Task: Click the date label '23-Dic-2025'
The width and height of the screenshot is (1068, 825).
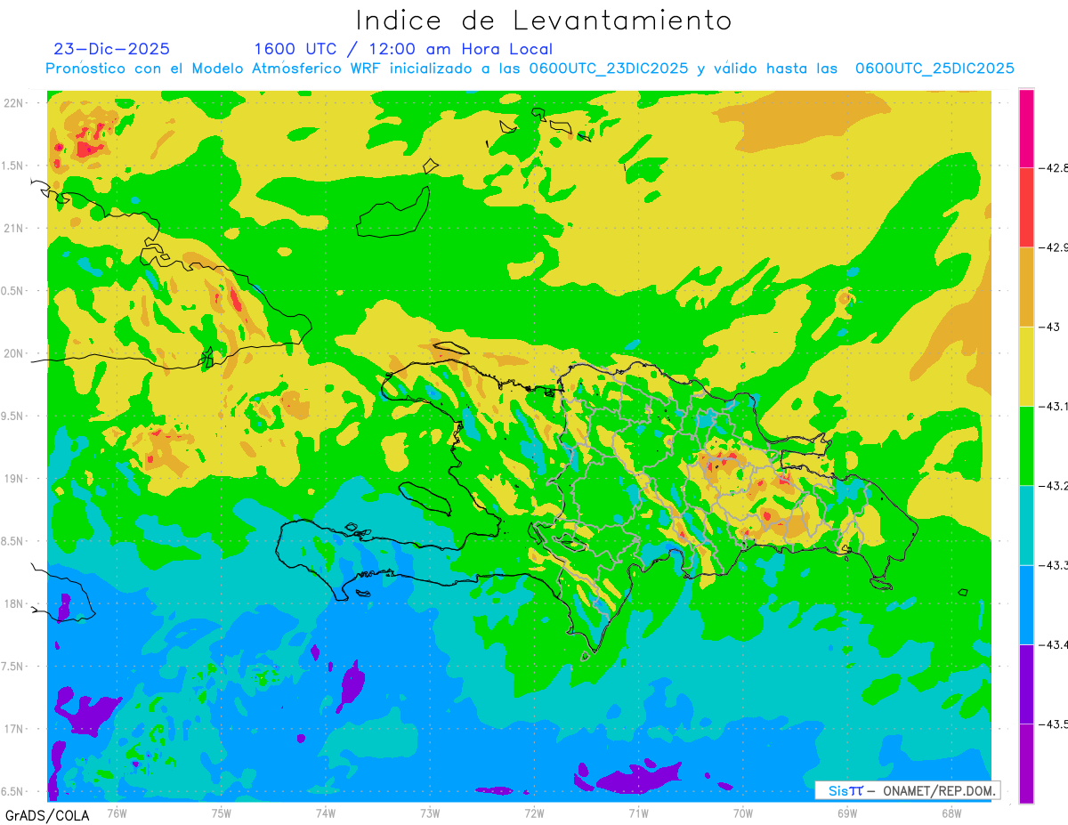Action: click(111, 49)
